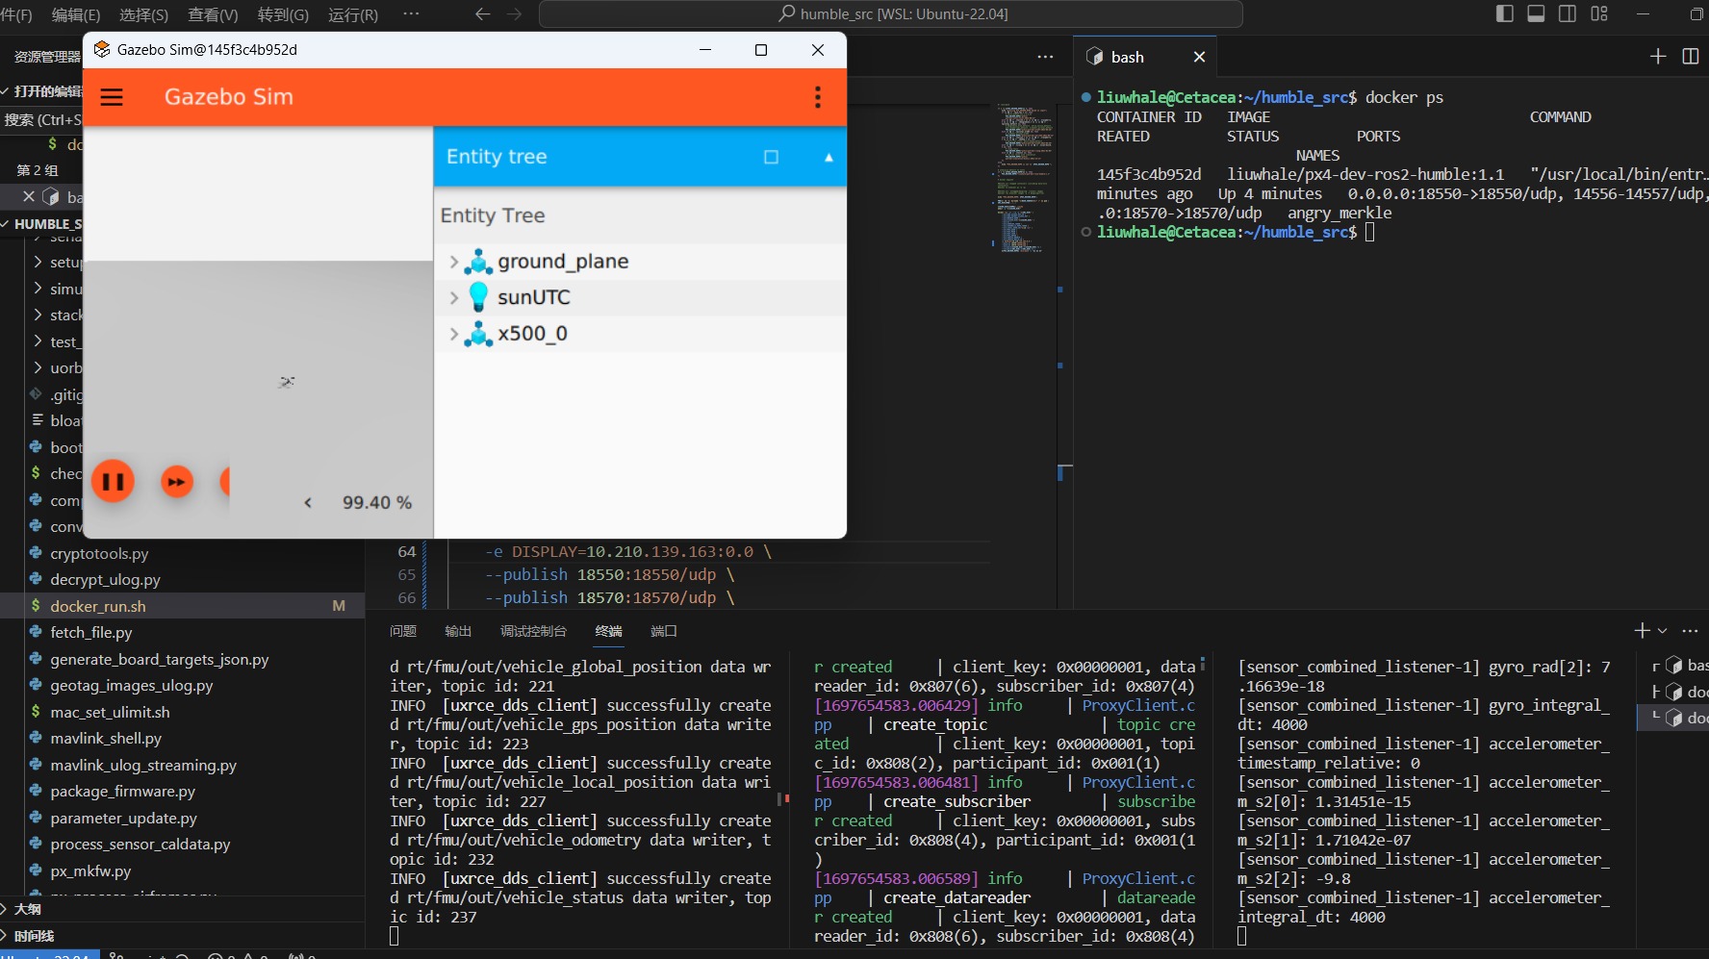Split the editor group to the right

pyautogui.click(x=1691, y=57)
